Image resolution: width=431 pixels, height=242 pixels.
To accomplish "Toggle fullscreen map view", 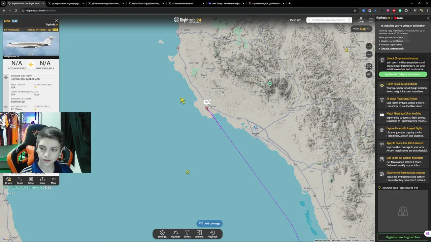I will click(369, 67).
